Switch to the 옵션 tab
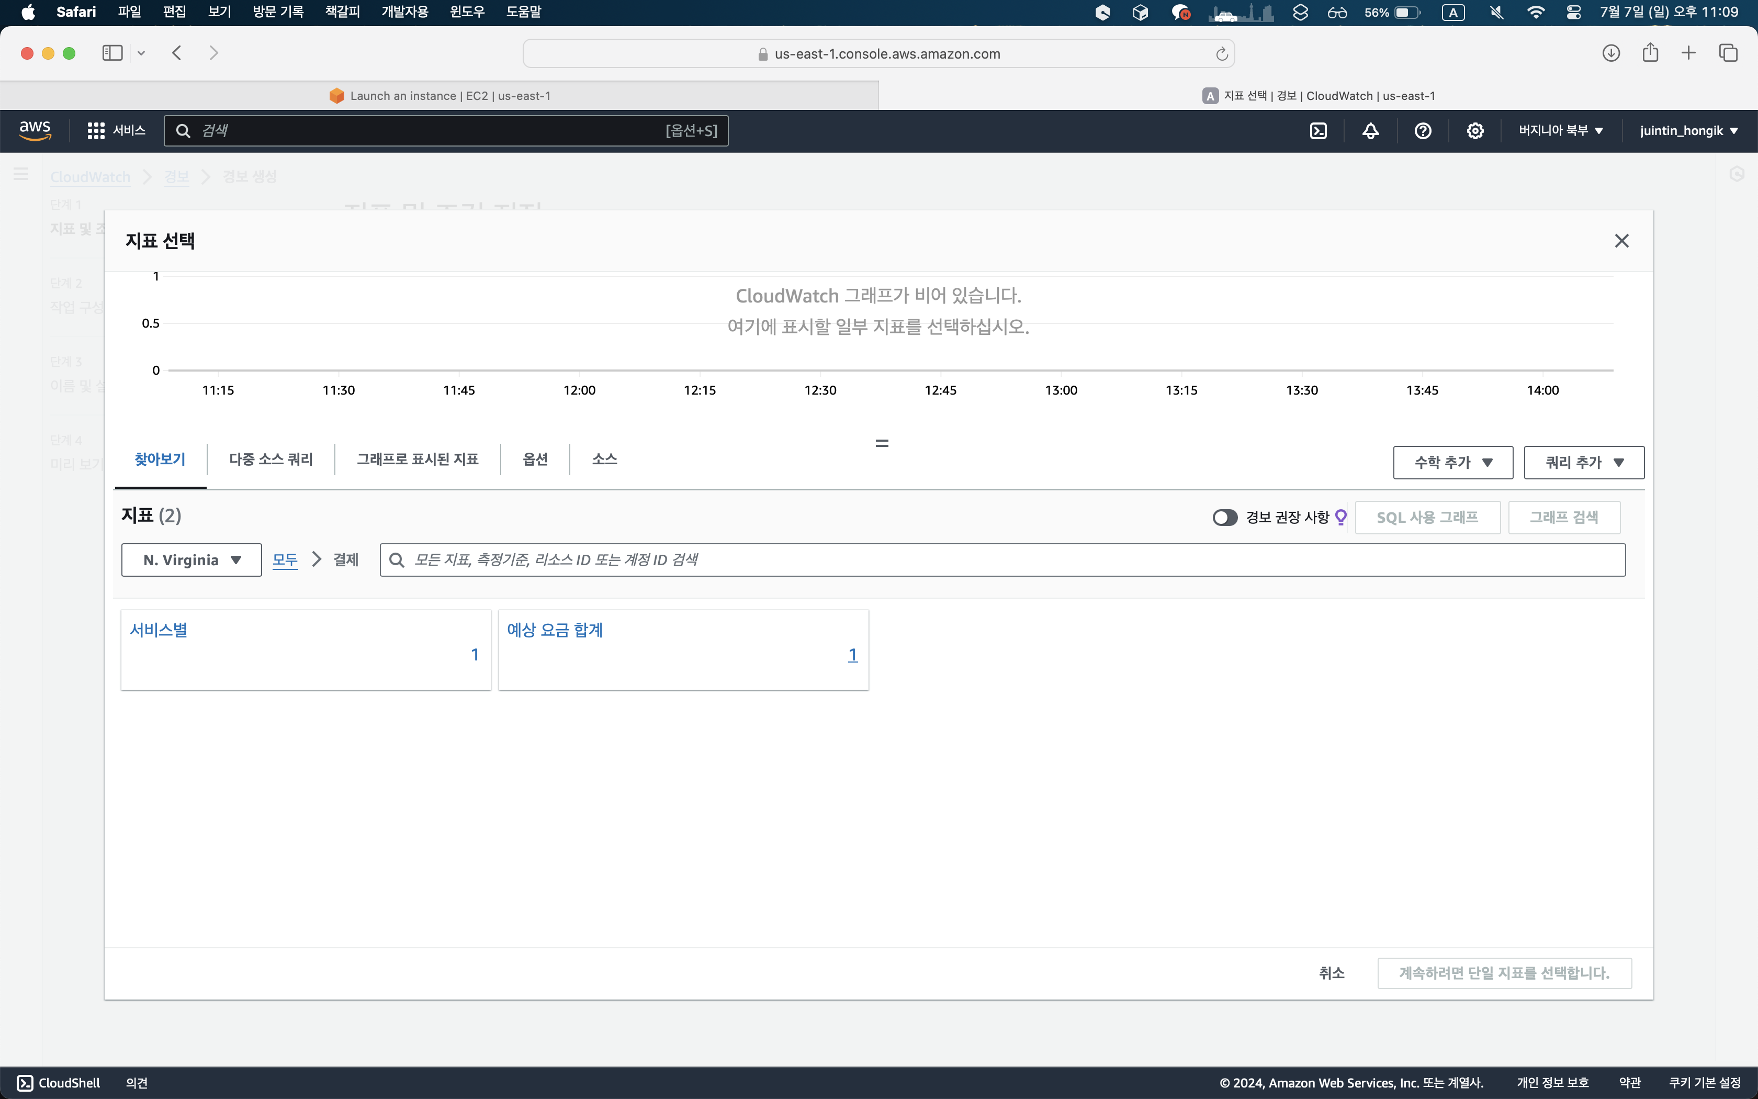 (x=535, y=459)
